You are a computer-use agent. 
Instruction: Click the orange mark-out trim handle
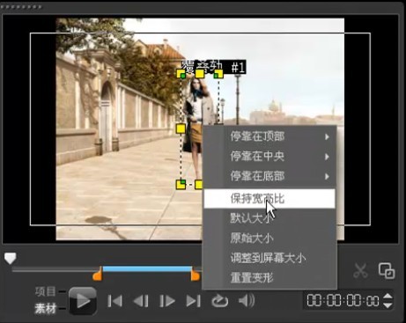point(196,275)
